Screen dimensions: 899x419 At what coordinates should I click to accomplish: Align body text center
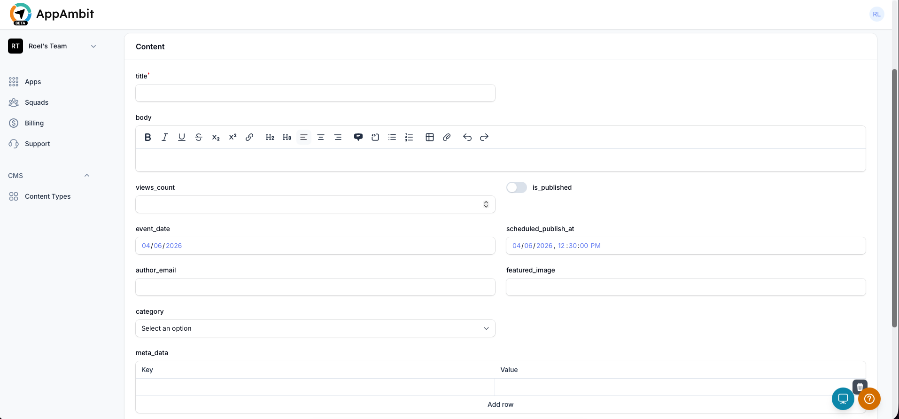point(321,137)
